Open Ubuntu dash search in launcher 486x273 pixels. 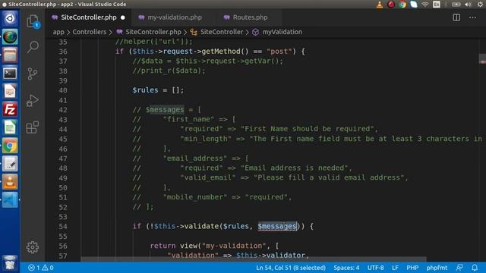click(x=10, y=18)
